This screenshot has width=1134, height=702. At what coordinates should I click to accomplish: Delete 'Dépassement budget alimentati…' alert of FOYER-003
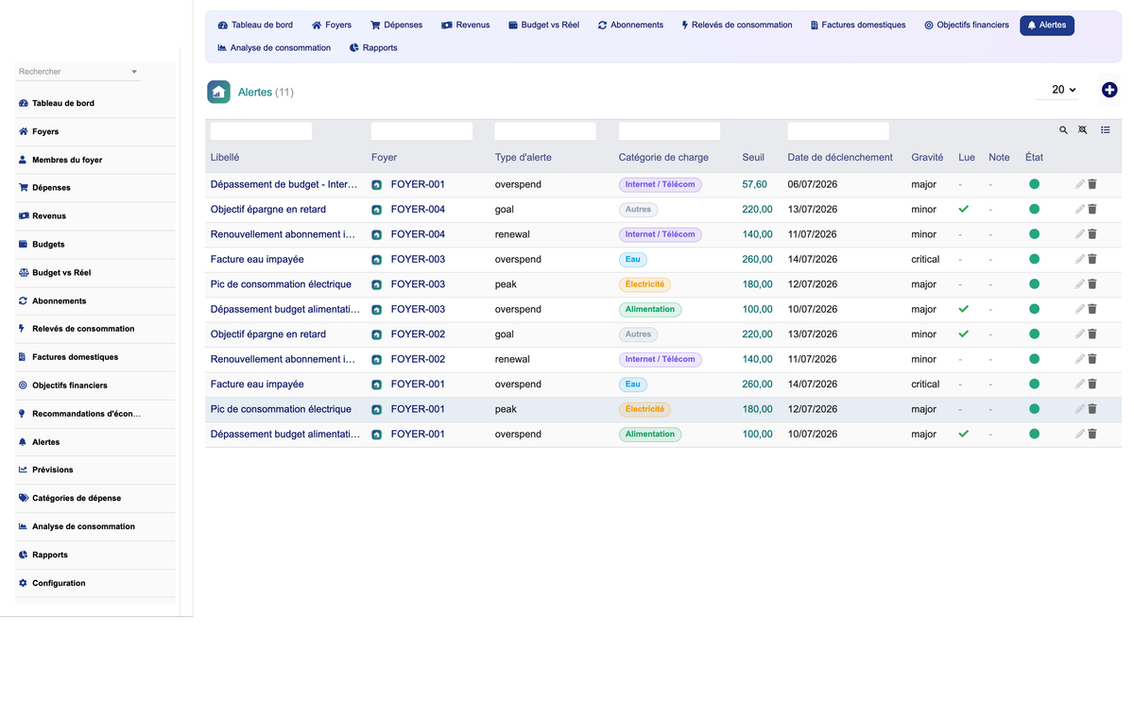[x=1092, y=309]
